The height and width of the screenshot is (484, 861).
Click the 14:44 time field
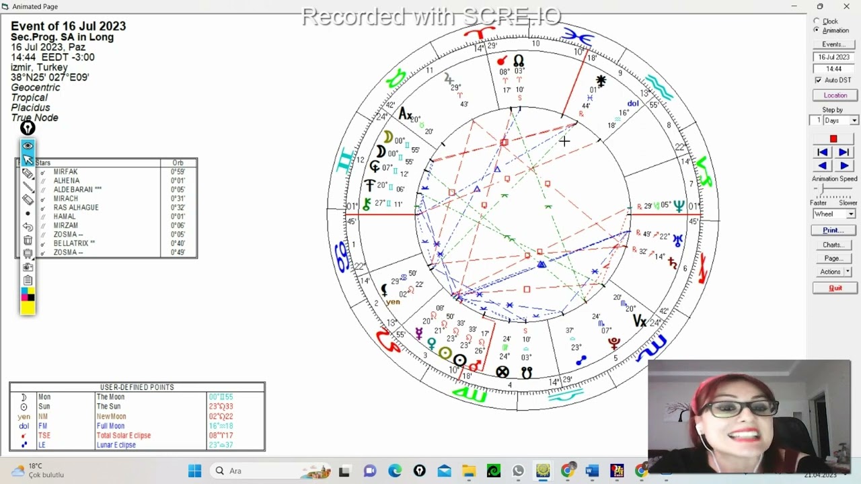pos(834,69)
